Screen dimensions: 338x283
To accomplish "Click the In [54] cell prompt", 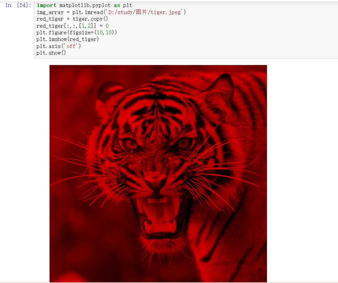I will (18, 5).
